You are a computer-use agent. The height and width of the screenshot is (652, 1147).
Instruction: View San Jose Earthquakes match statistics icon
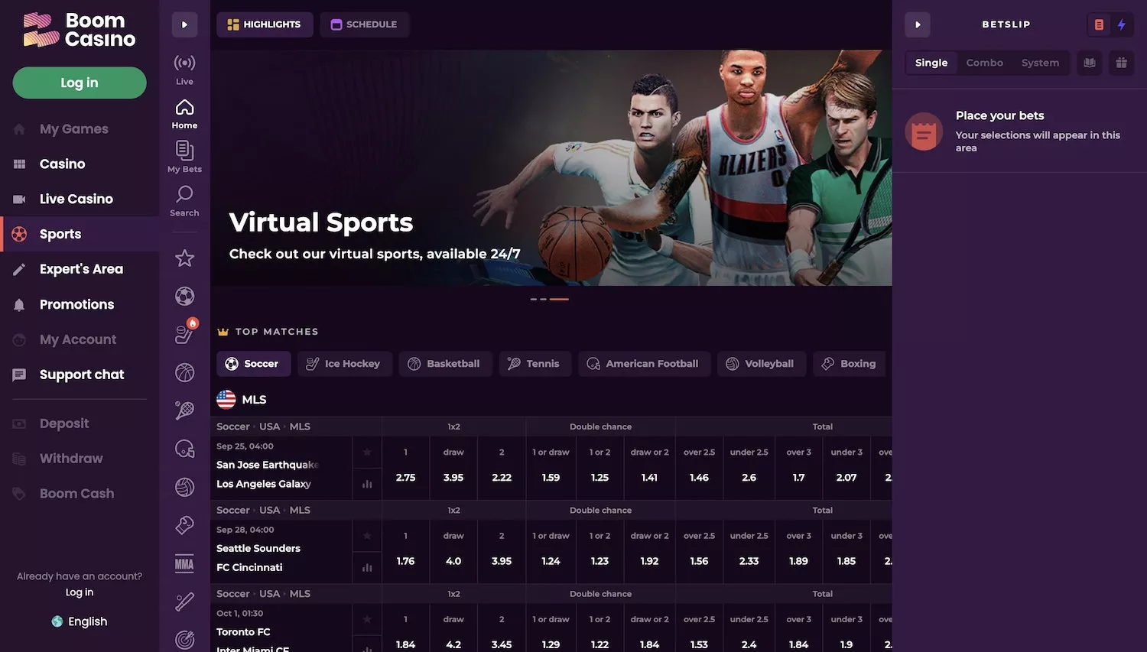pos(367,484)
